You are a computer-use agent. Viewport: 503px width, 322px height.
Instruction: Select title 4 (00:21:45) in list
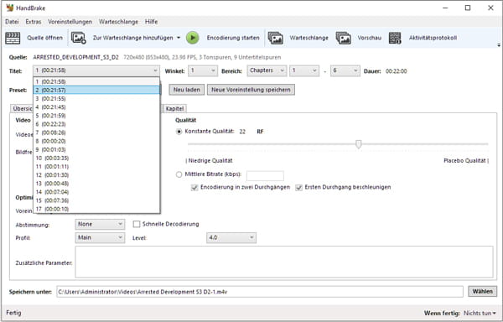[96, 107]
